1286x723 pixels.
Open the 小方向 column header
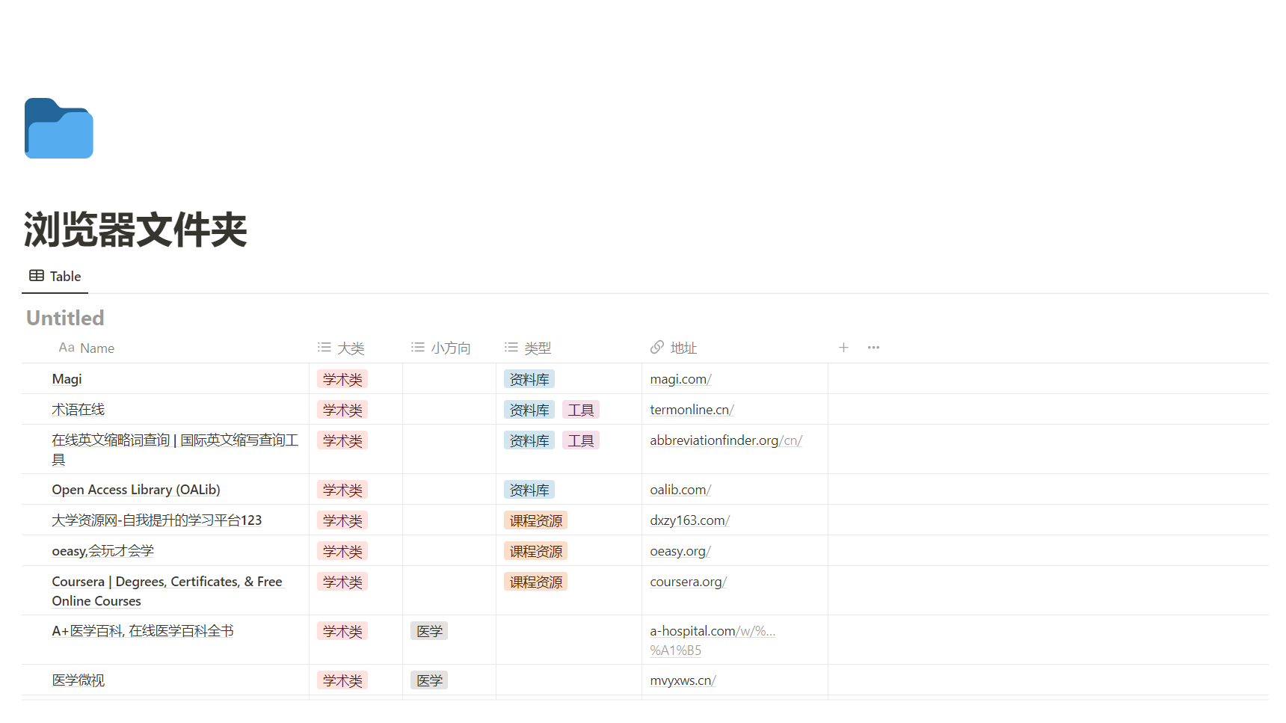[441, 348]
